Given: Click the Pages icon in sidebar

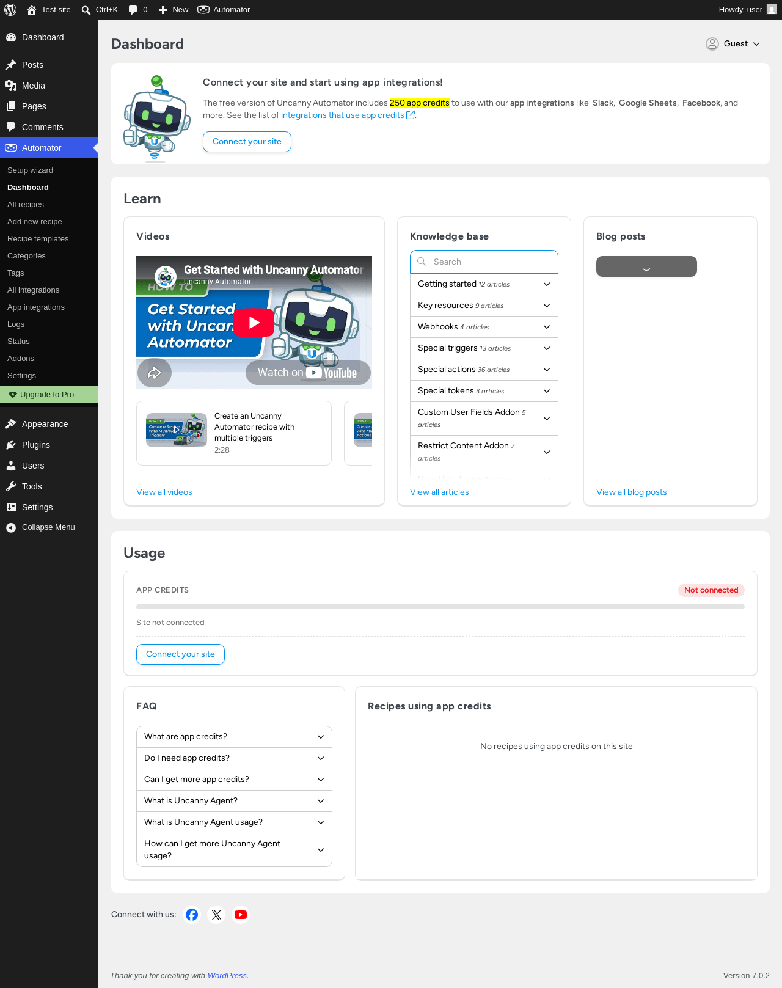Looking at the screenshot, I should 11,106.
